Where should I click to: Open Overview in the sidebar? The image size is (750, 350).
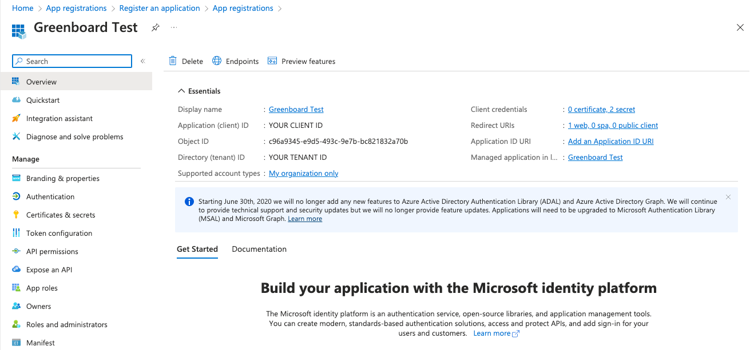point(76,82)
